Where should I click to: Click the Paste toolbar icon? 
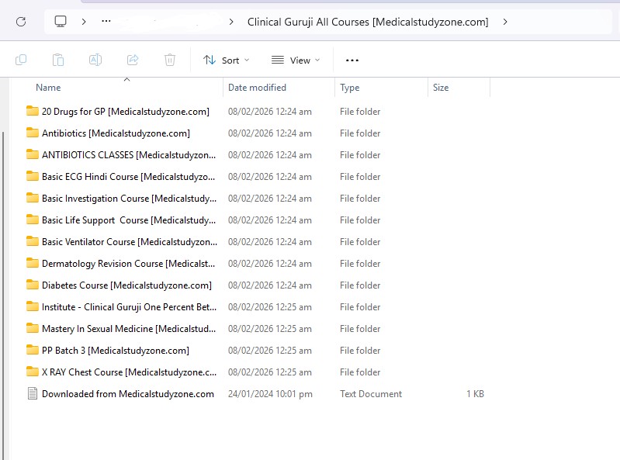tap(58, 60)
